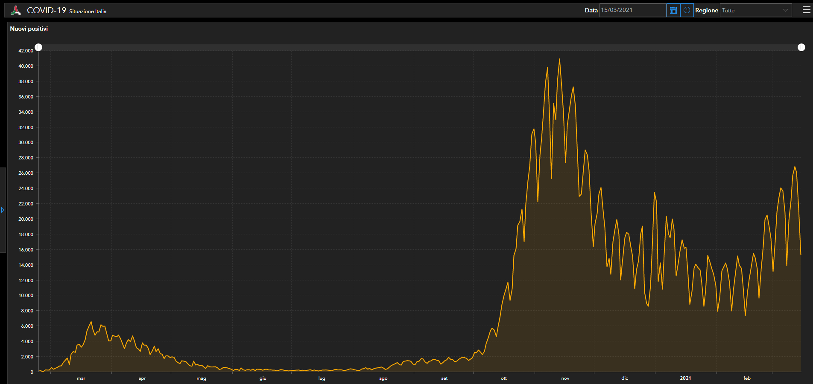
Task: Expand the collapsed left side panel arrow
Action: point(3,210)
